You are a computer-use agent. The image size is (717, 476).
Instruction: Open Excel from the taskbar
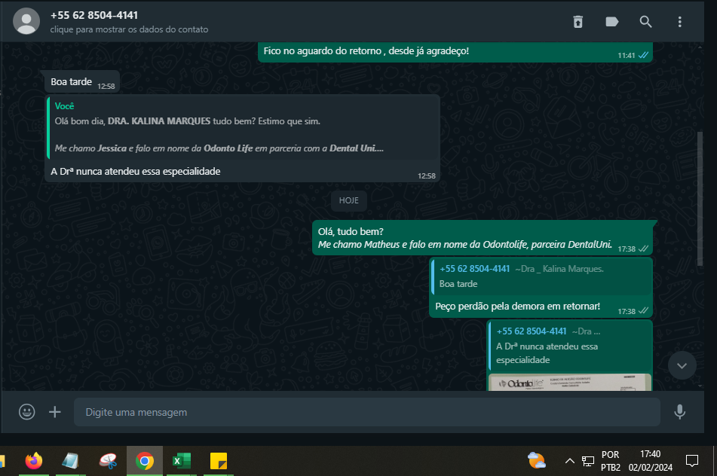click(x=182, y=461)
